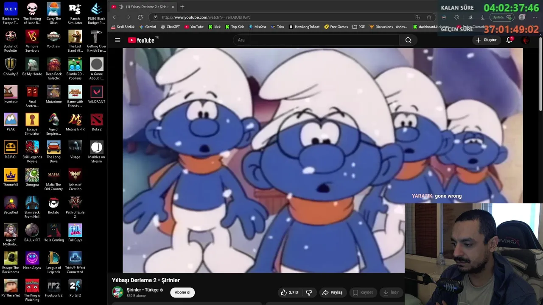Open a new browser tab

point(182,6)
